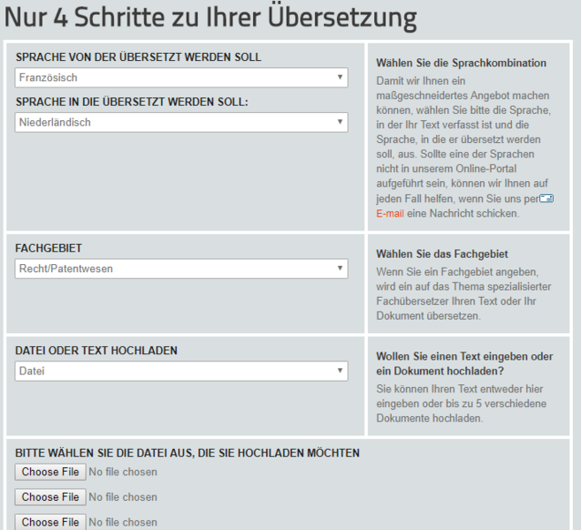Image resolution: width=581 pixels, height=530 pixels.
Task: Click the second 'No file chosen' text
Action: (x=123, y=497)
